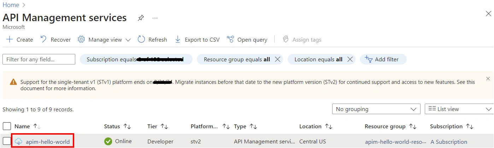
Task: Open the No grouping dropdown
Action: (x=376, y=109)
